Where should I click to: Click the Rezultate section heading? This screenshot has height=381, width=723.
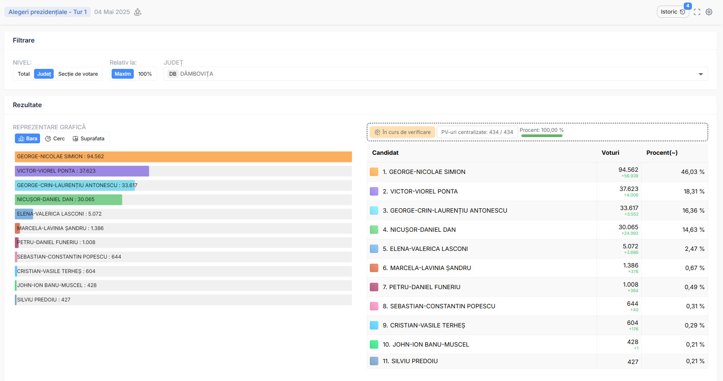point(27,105)
